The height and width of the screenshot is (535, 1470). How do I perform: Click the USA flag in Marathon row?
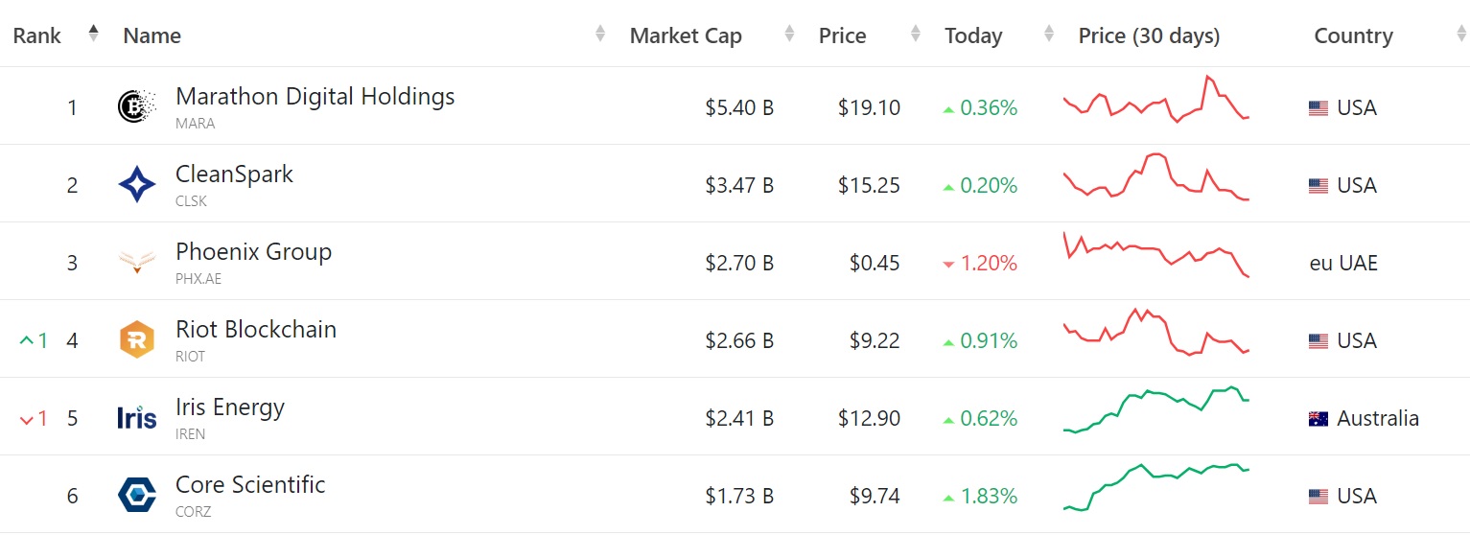(1318, 108)
